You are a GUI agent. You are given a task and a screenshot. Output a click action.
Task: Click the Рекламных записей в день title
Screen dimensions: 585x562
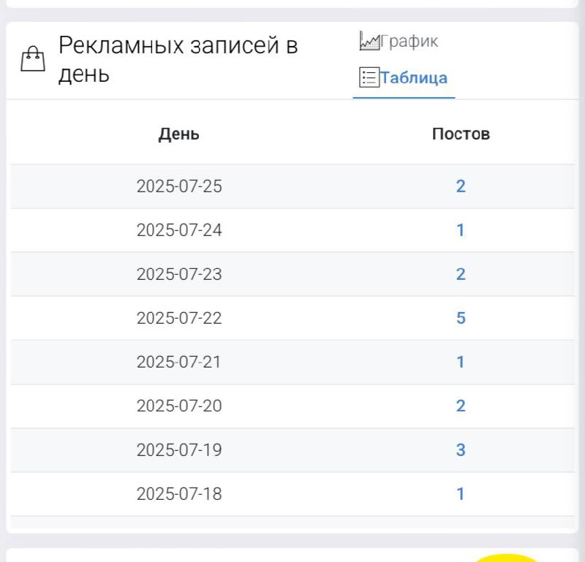point(178,58)
